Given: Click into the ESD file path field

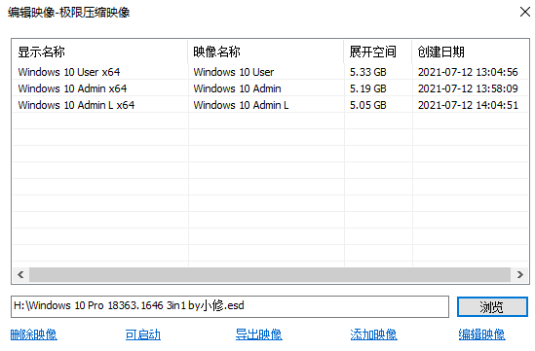Looking at the screenshot, I should pyautogui.click(x=230, y=306).
